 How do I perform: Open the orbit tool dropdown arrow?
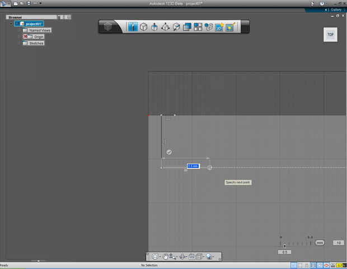pyautogui.click(x=187, y=257)
